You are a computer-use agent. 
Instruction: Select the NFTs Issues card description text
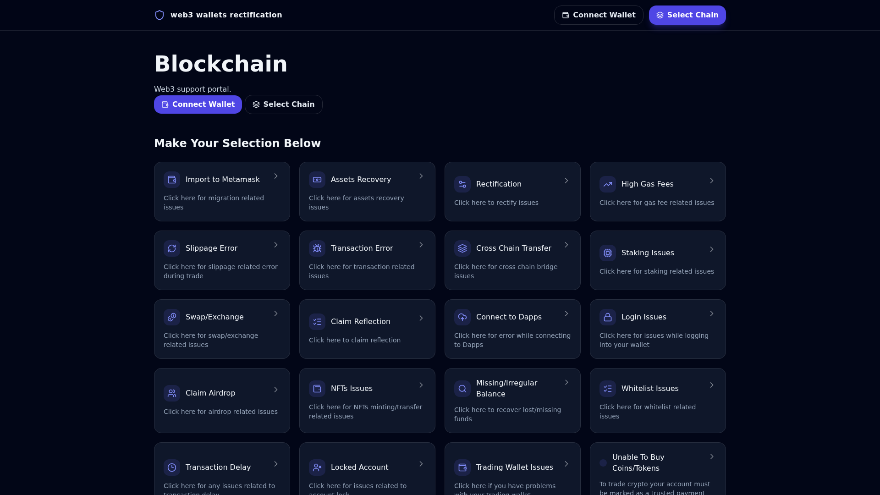(365, 412)
